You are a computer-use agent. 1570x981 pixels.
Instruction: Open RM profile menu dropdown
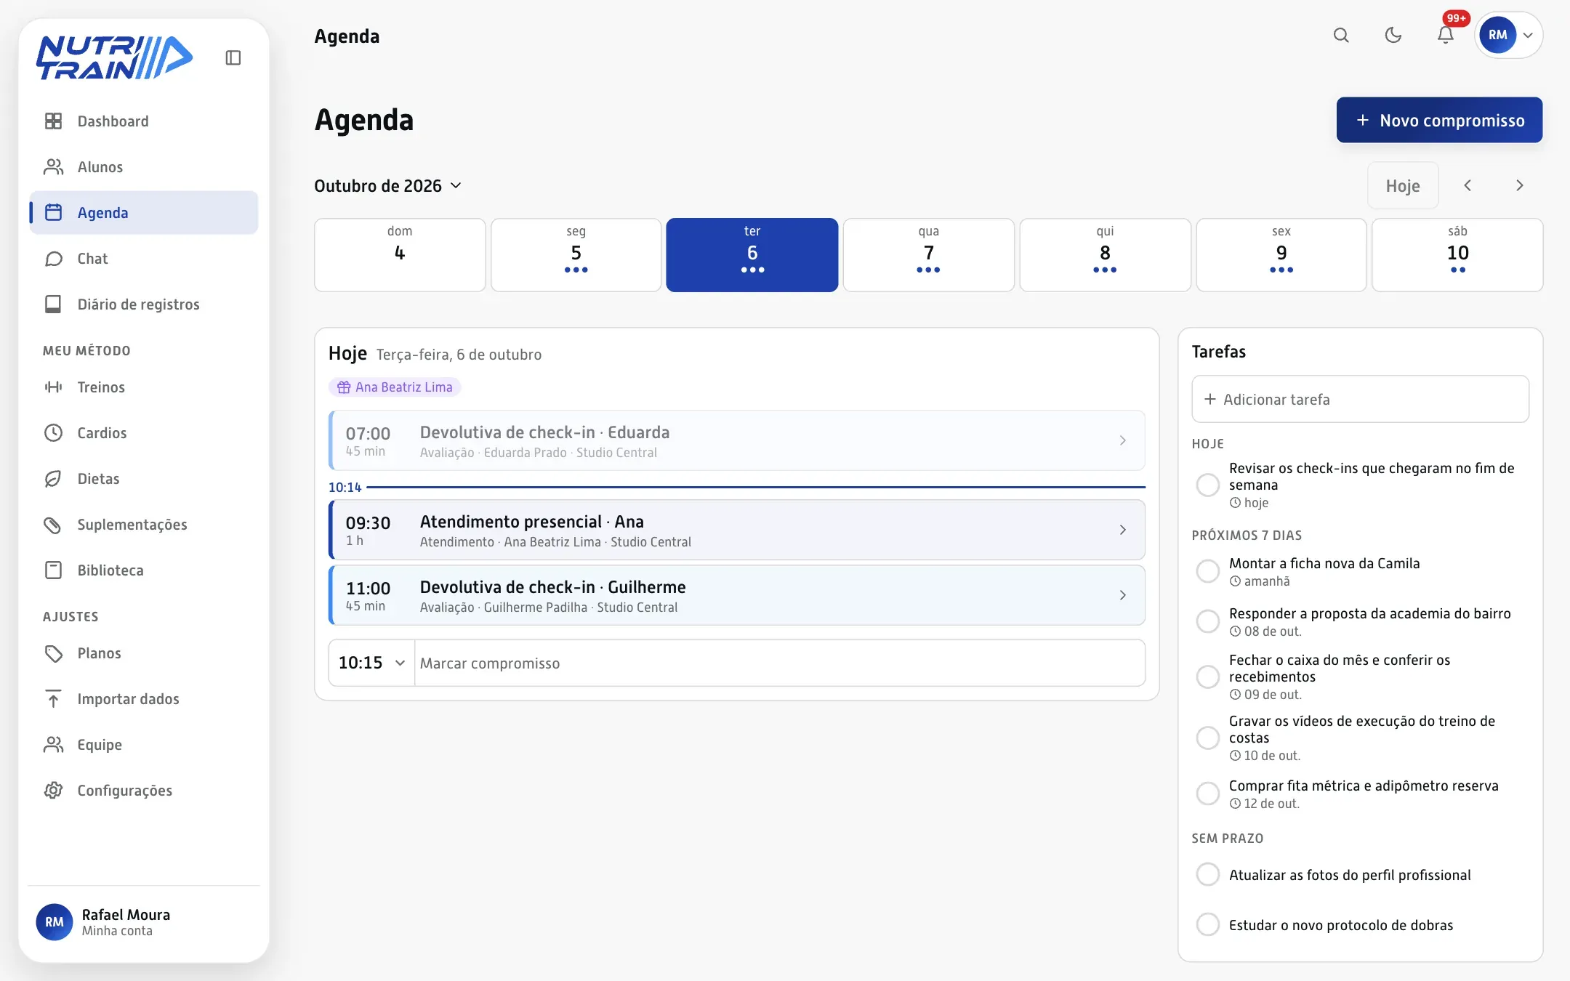(1509, 35)
